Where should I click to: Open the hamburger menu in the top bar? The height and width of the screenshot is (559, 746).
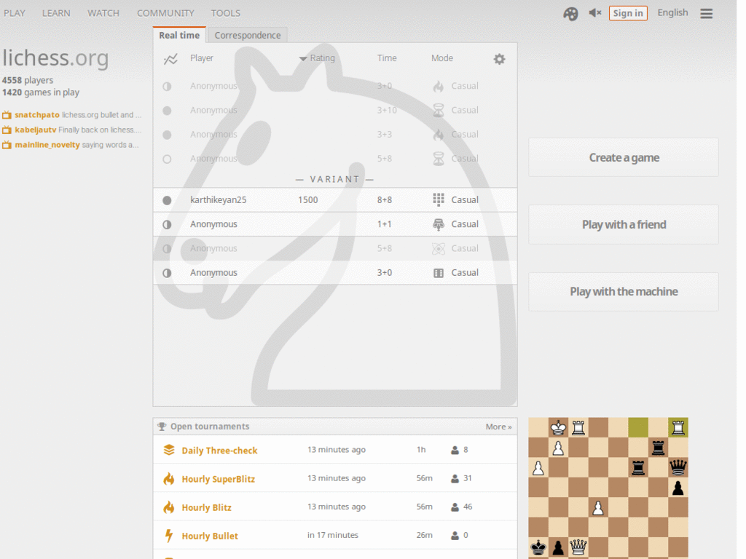(x=707, y=13)
